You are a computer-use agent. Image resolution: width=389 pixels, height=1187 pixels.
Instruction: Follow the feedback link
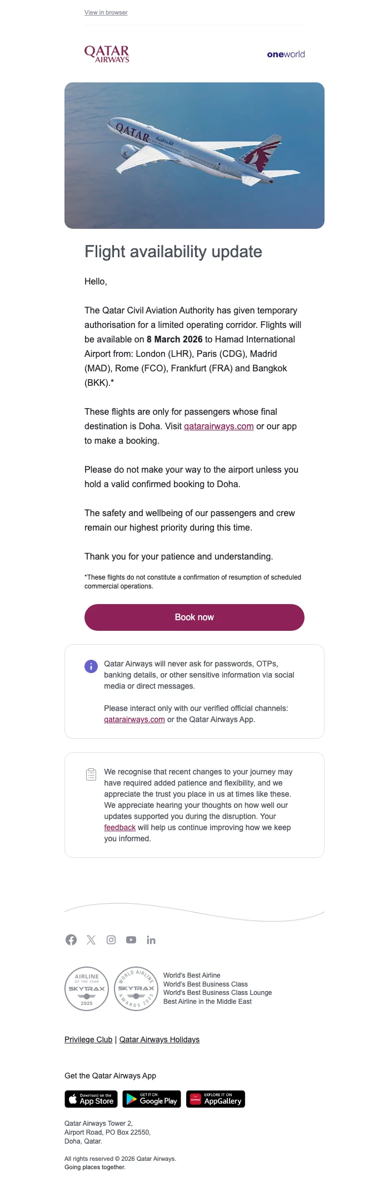coord(119,827)
